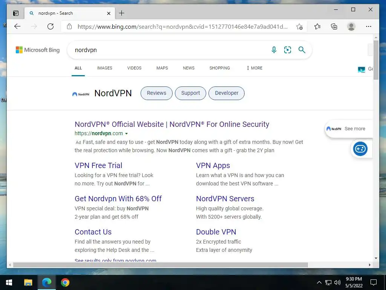Screen dimensions: 386x290
Task: Expand the nordvpn.com URL dropdown arrow
Action: pos(127,134)
